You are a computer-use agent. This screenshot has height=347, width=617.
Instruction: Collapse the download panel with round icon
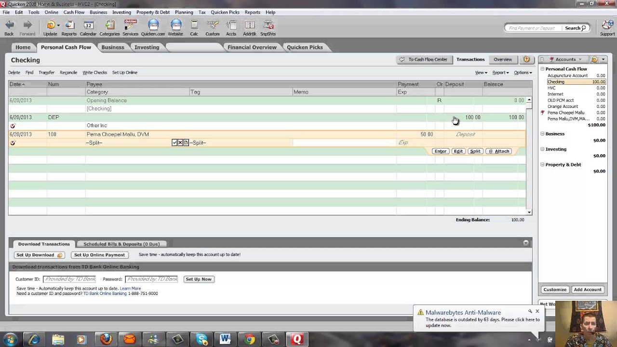point(526,243)
